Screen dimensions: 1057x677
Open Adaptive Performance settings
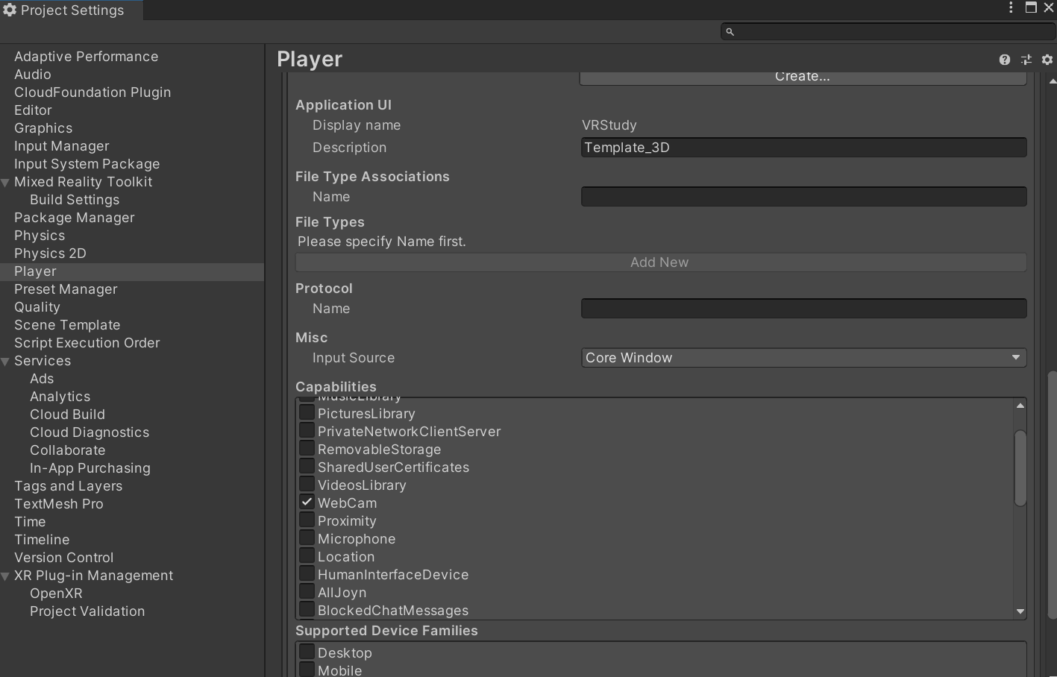coord(86,57)
